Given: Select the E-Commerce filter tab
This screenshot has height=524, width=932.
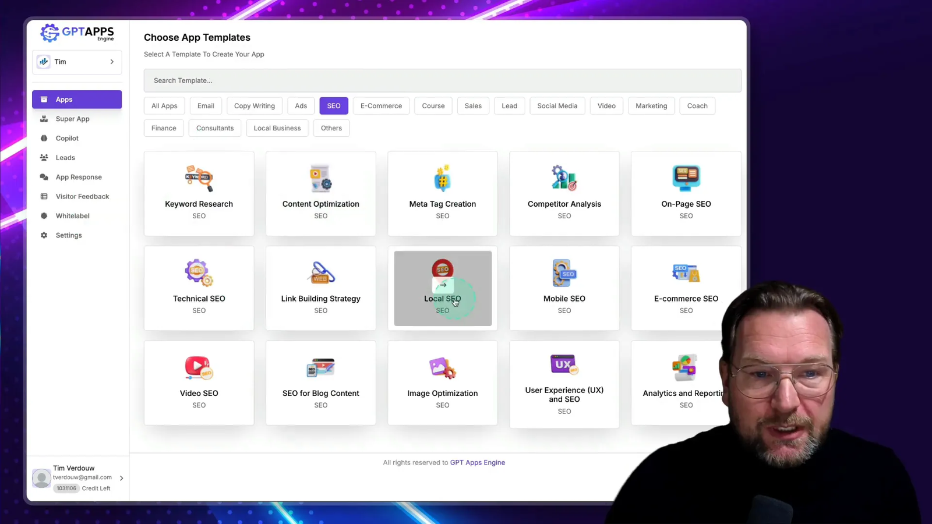Looking at the screenshot, I should (x=381, y=106).
